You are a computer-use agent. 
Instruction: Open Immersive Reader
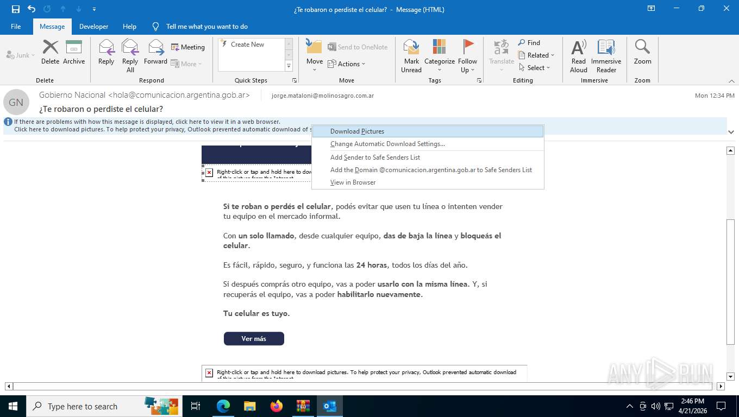[x=606, y=55]
